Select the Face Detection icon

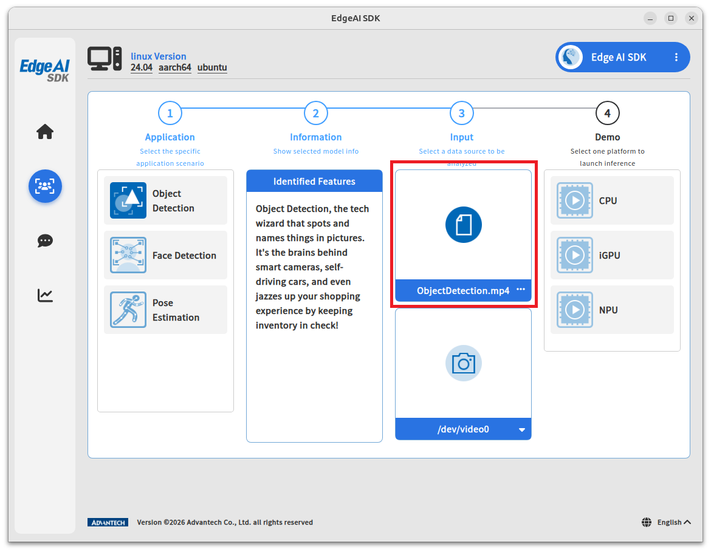point(128,254)
